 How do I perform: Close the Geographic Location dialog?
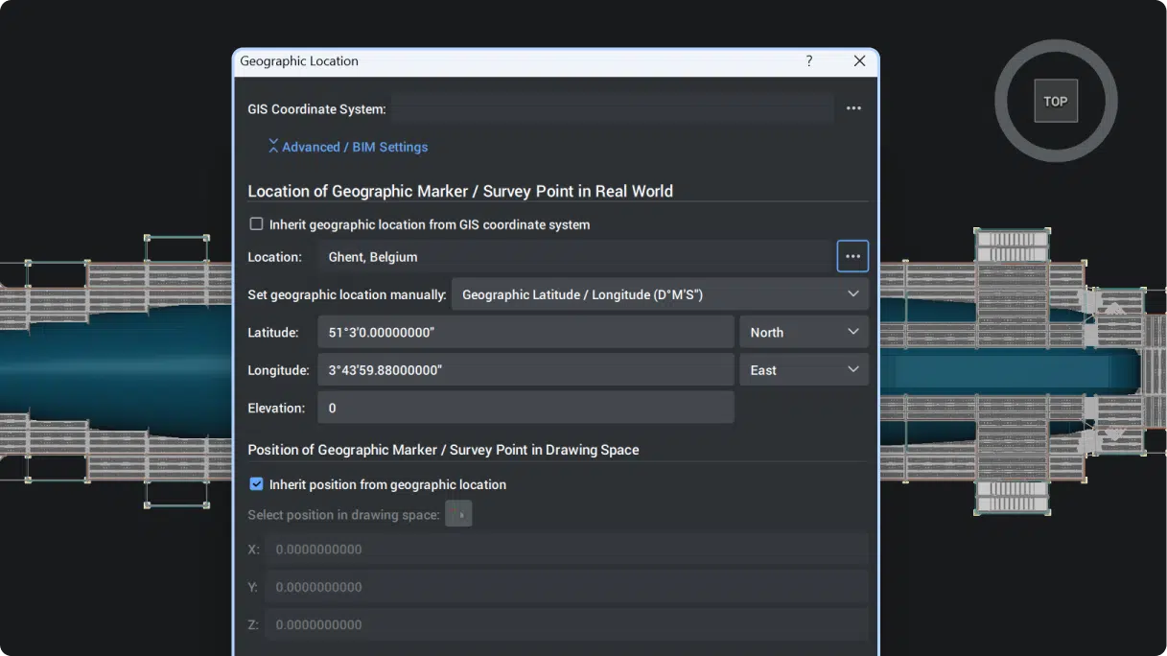[859, 60]
